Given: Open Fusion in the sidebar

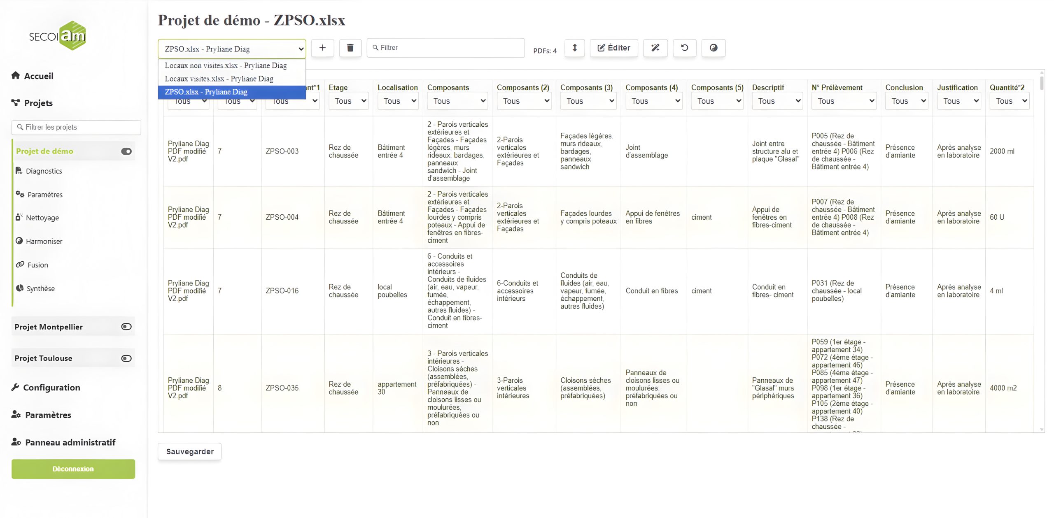Looking at the screenshot, I should (x=37, y=265).
